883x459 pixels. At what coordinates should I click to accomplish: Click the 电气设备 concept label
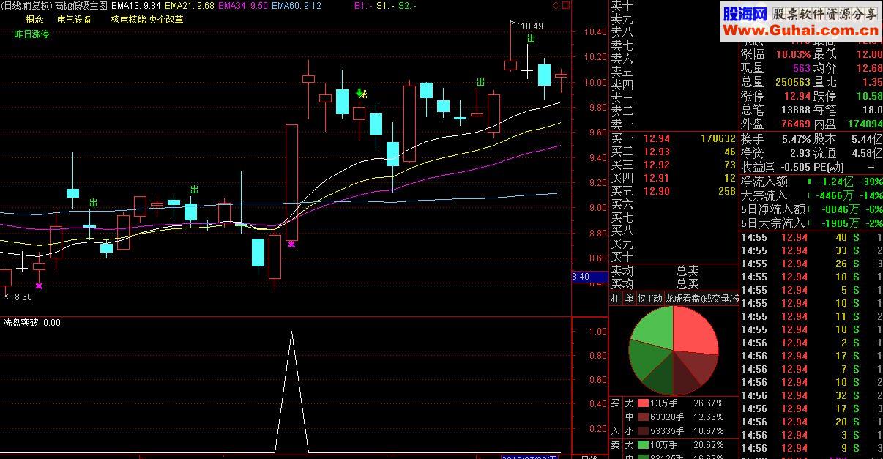click(75, 20)
